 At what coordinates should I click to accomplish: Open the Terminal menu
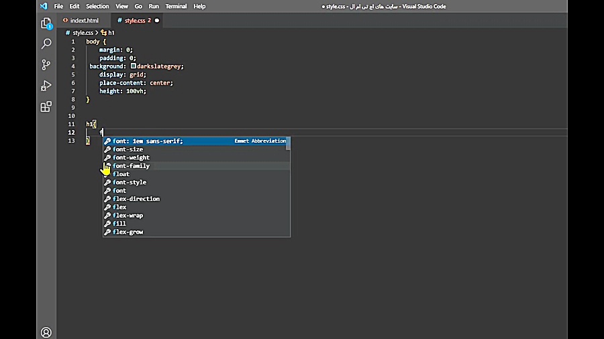point(176,6)
